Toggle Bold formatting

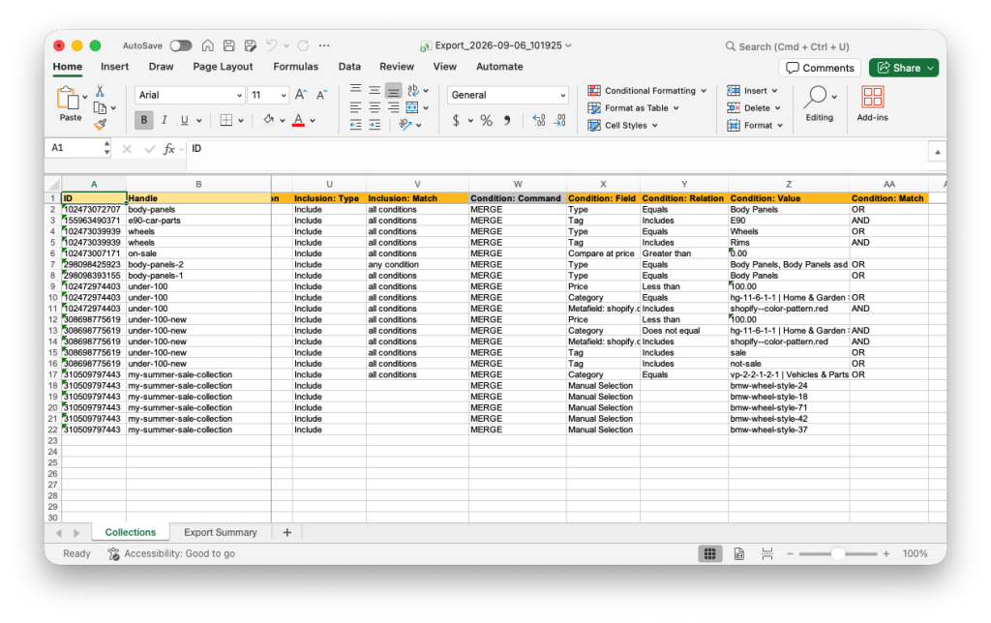click(x=144, y=120)
